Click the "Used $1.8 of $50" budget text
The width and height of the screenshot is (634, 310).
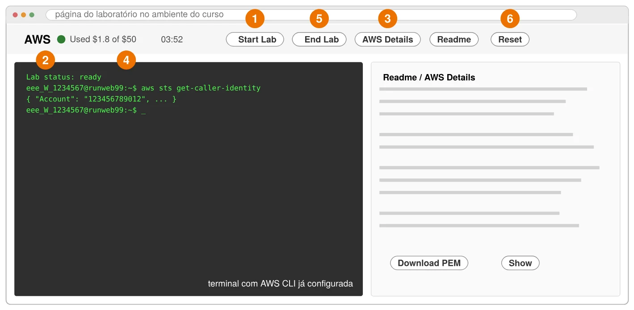coord(103,39)
